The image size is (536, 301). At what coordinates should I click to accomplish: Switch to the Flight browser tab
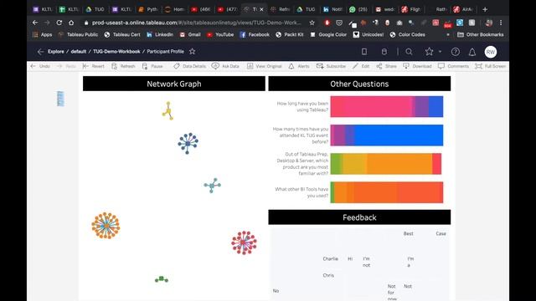point(411,9)
